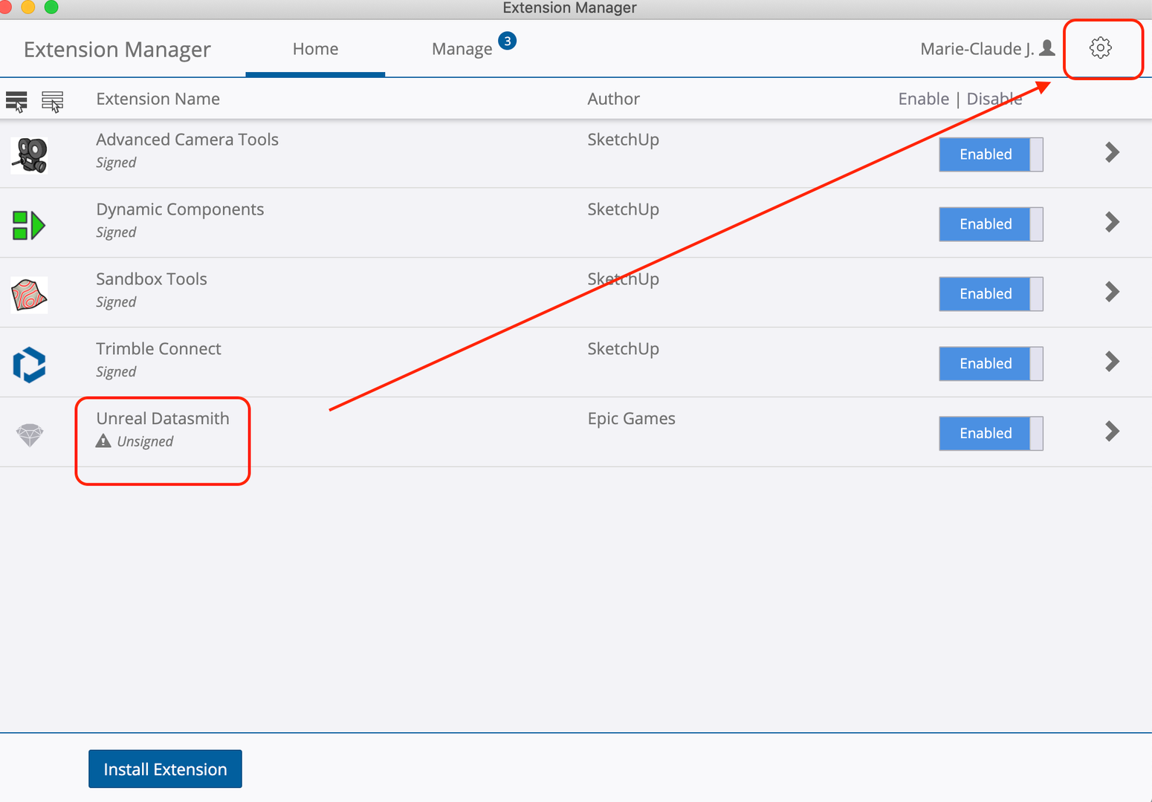The image size is (1152, 802).
Task: Toggle the Trimble Connect Enabled switch
Action: pyautogui.click(x=990, y=364)
